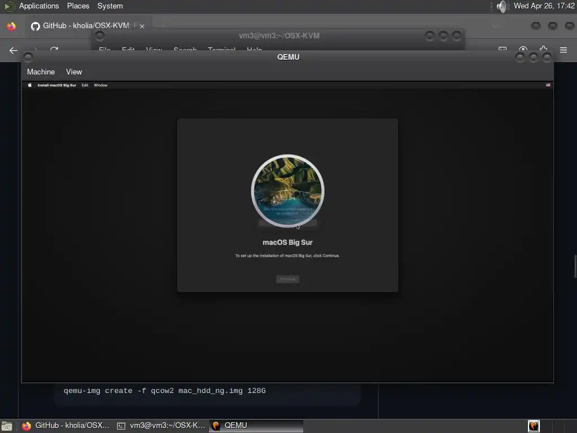Image resolution: width=577 pixels, height=433 pixels.
Task: Click the Firefox account icon
Action: coord(523,49)
